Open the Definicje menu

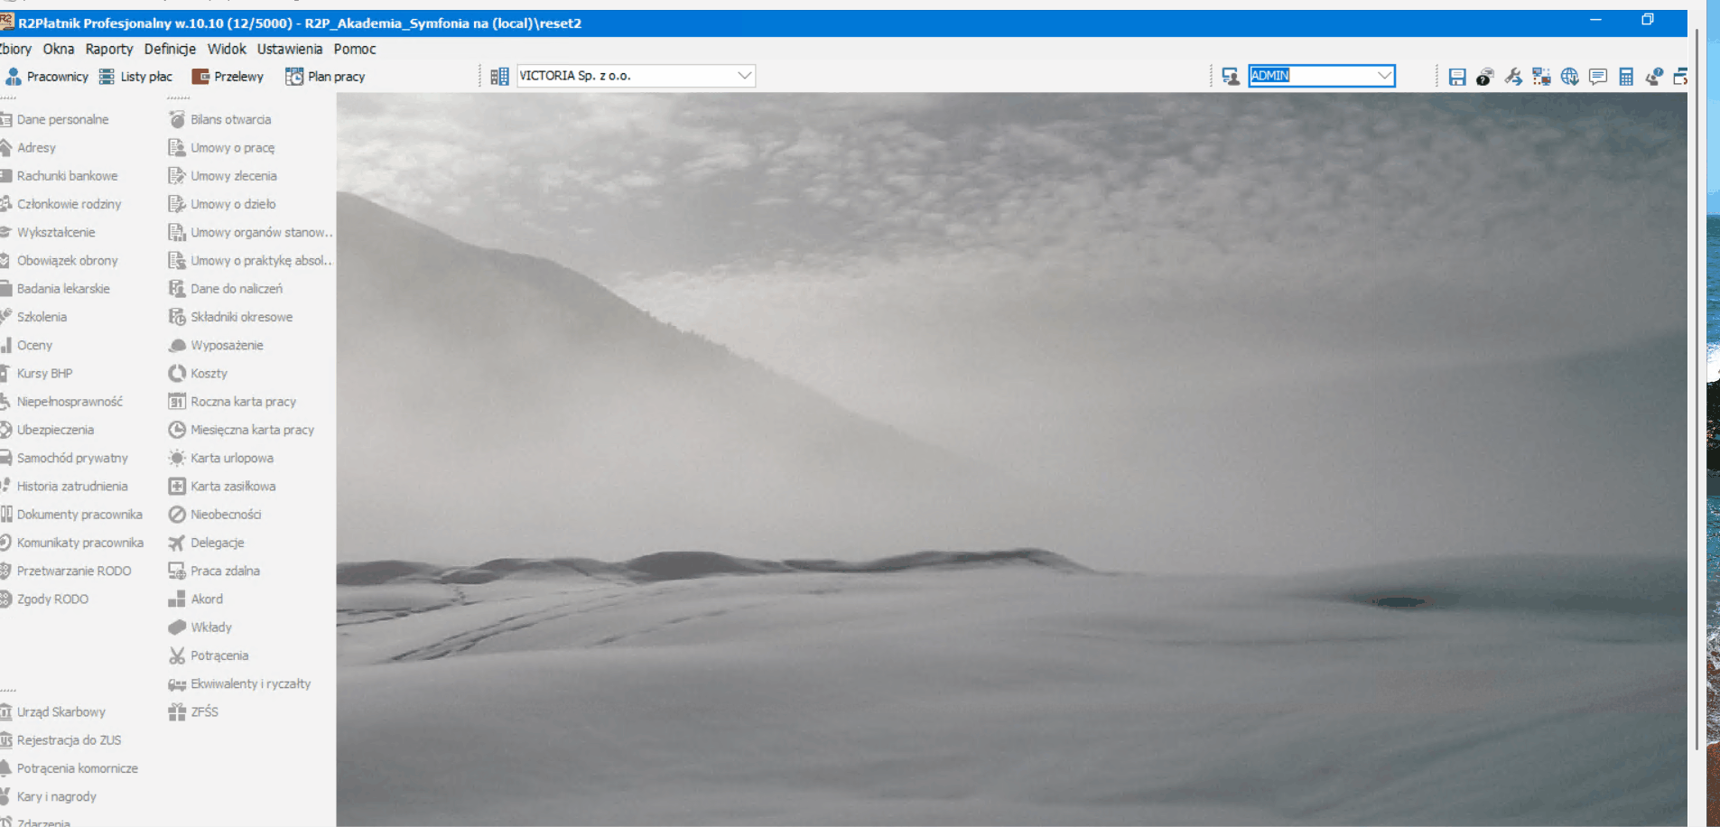pos(170,49)
